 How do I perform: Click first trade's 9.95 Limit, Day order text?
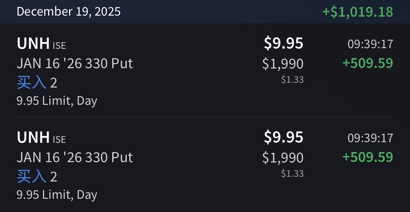[57, 101]
